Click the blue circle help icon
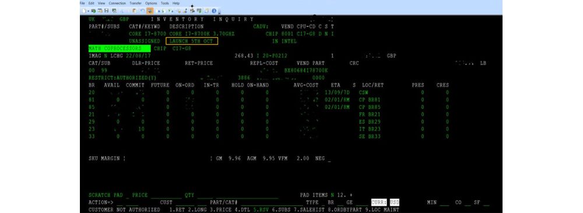 coord(214,11)
